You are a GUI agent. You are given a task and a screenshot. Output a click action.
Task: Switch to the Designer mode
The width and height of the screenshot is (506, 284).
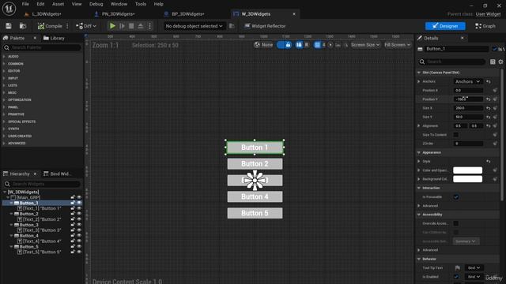point(445,26)
